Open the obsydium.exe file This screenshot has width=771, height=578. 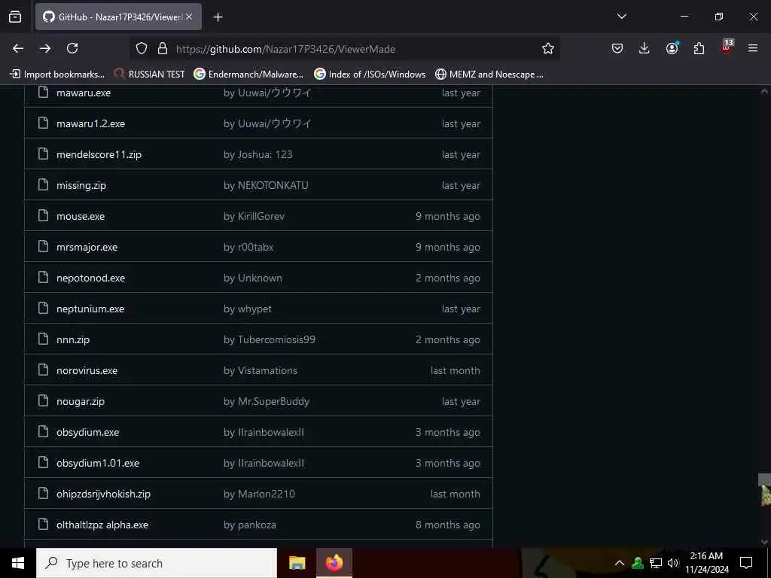(87, 433)
